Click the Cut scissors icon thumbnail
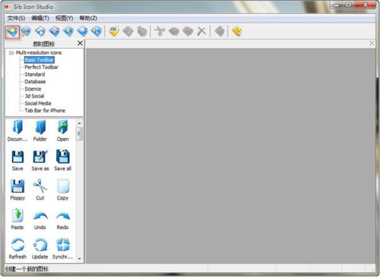Viewport: 380px width, 278px height. click(40, 187)
